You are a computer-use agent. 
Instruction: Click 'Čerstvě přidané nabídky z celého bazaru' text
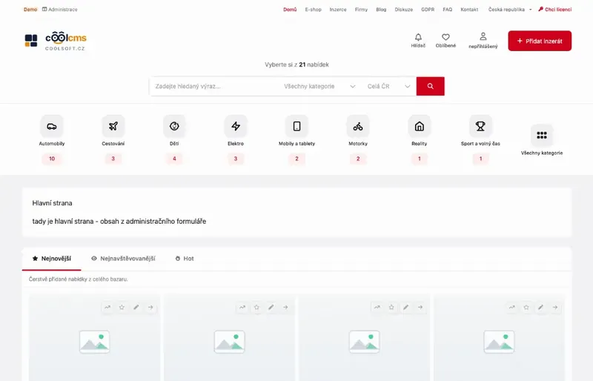[79, 279]
